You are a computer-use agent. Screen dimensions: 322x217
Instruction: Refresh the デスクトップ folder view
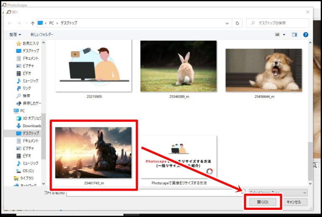click(x=237, y=23)
